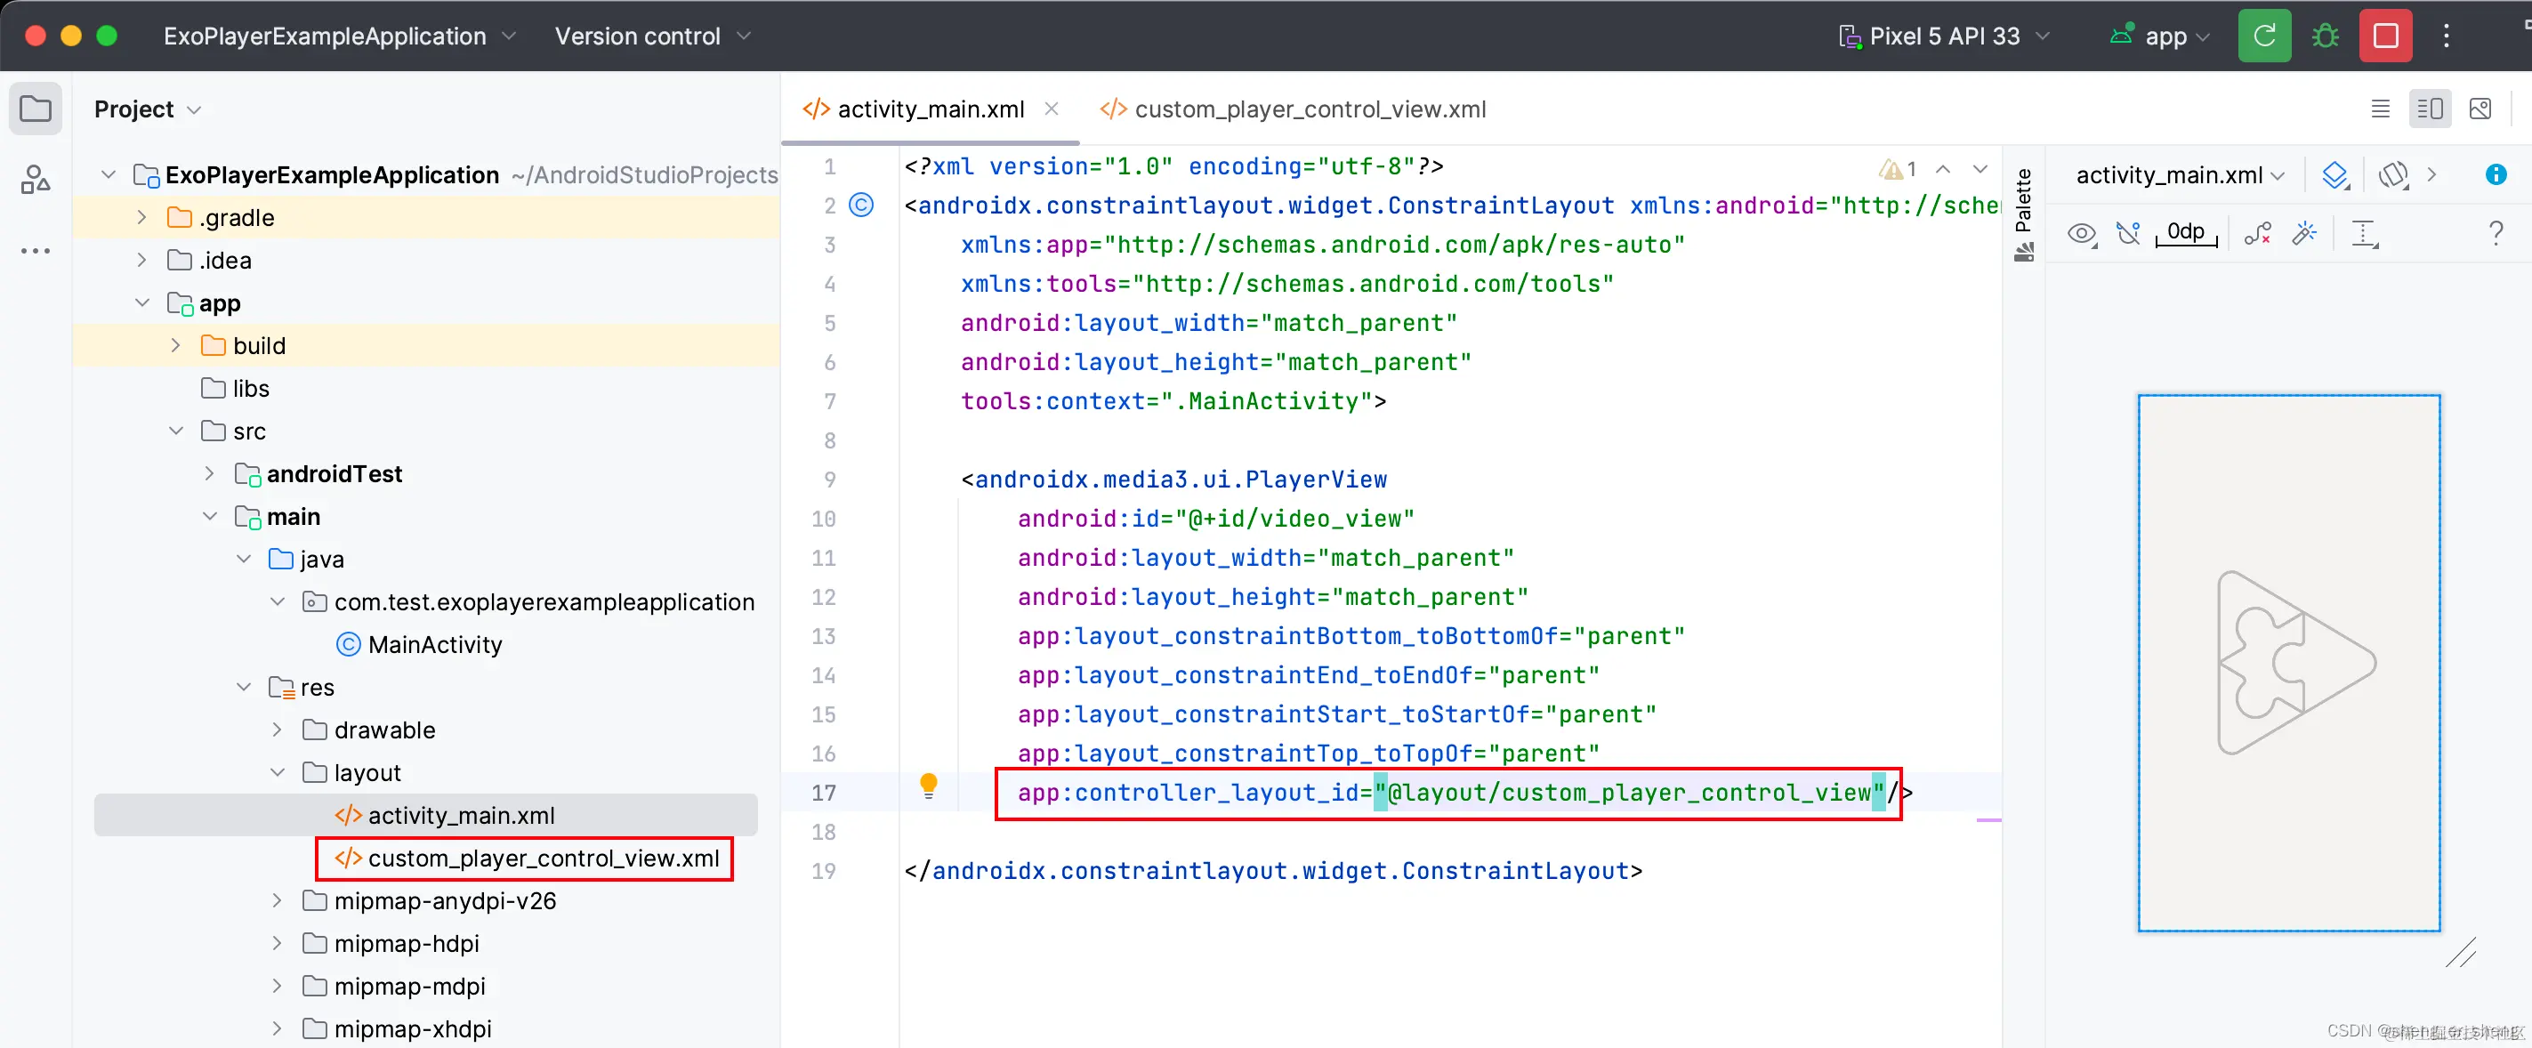
Task: Switch the editor to Design-only view mode
Action: click(x=2480, y=109)
